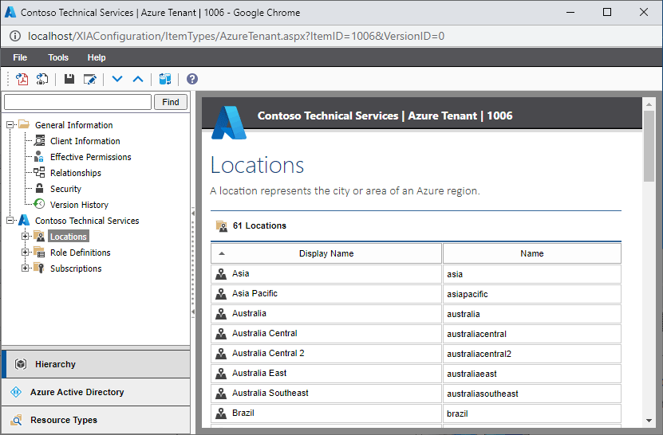Click the Resource Types magnifier icon
Viewport: 663px width, 435px height.
[17, 420]
